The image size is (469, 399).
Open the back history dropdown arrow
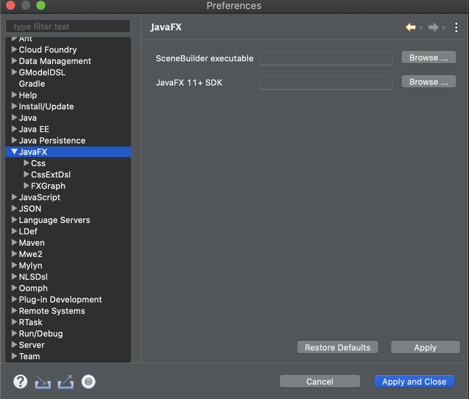click(421, 28)
